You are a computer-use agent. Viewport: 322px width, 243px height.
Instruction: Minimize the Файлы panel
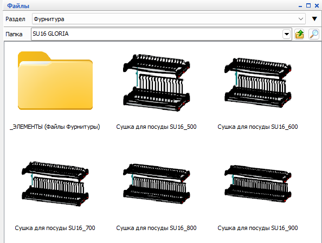click(x=300, y=6)
